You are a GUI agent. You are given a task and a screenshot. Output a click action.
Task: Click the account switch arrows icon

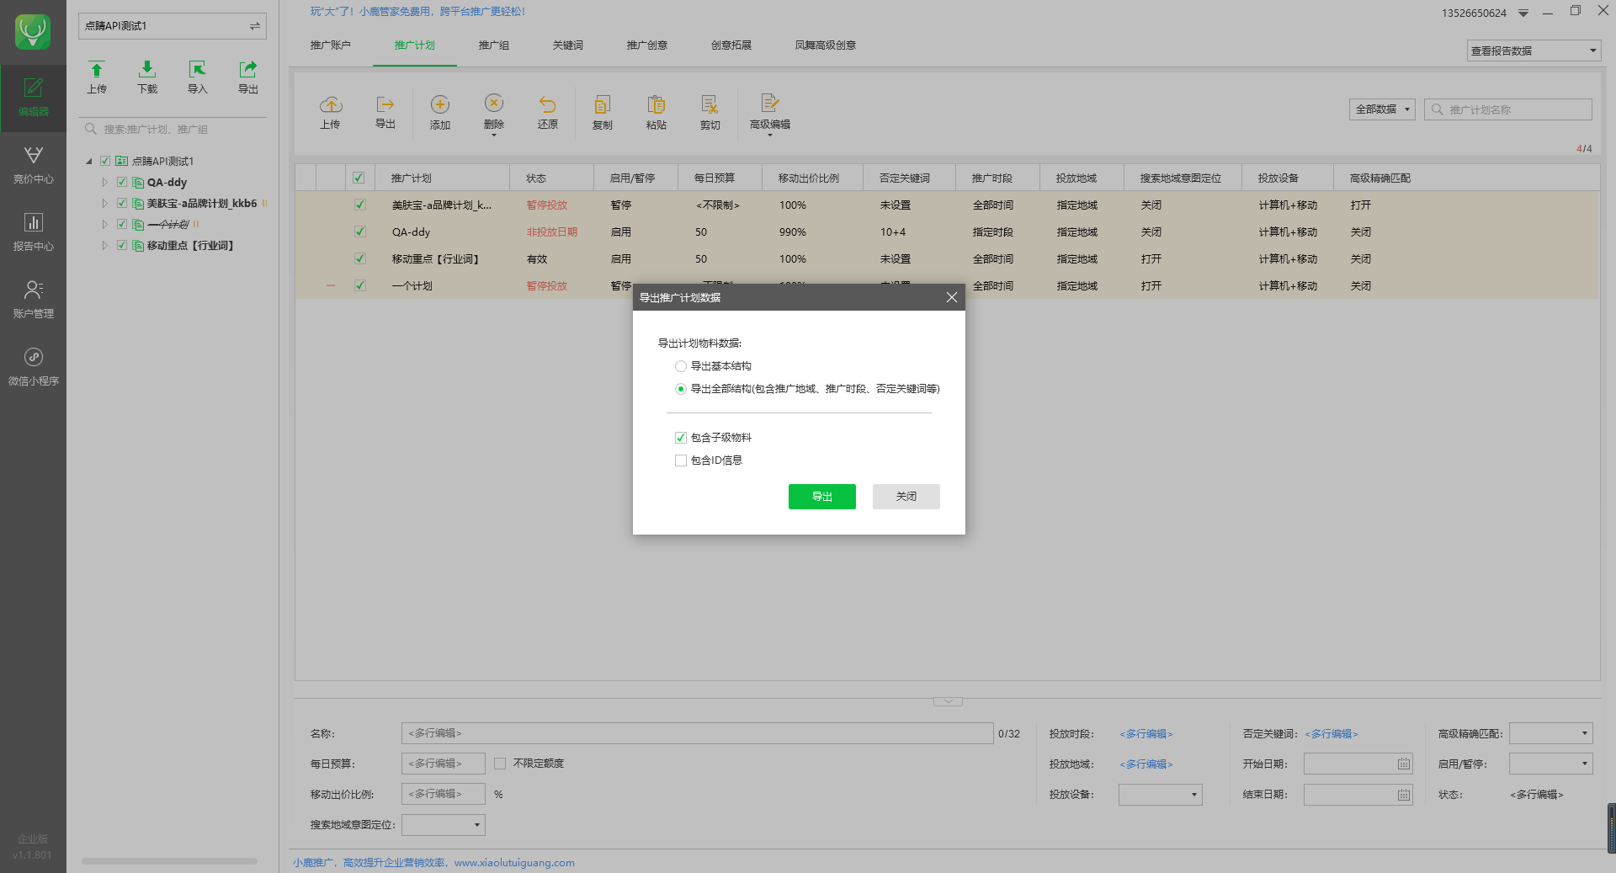pos(254,26)
